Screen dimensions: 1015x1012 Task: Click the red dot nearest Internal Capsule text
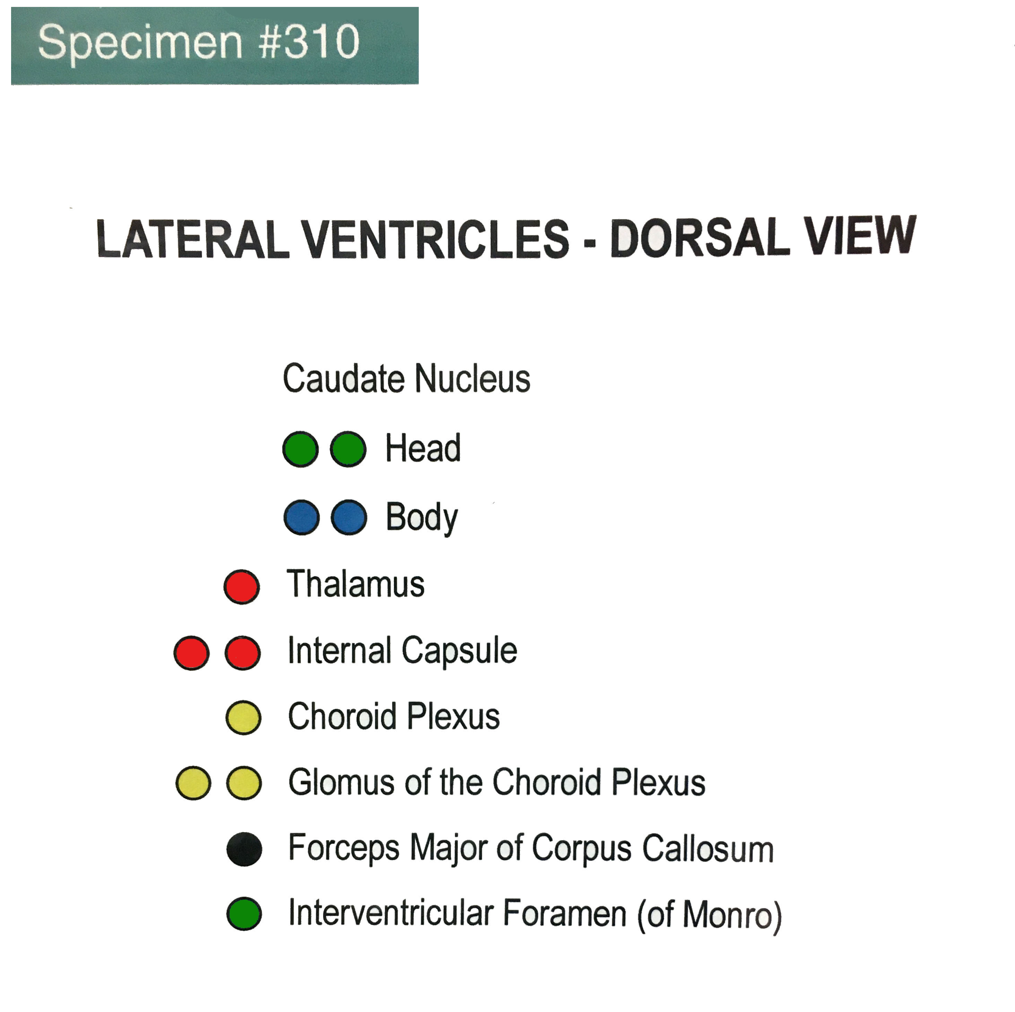pos(242,653)
